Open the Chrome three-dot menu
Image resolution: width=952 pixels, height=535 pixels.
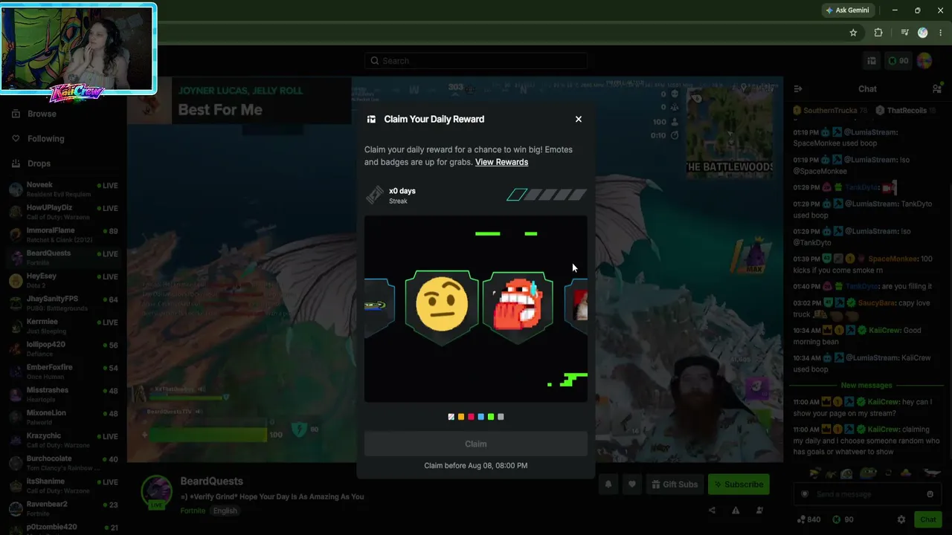point(941,33)
